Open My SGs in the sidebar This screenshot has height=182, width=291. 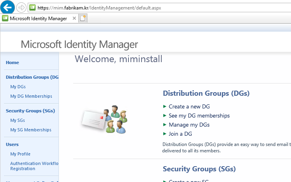18,120
